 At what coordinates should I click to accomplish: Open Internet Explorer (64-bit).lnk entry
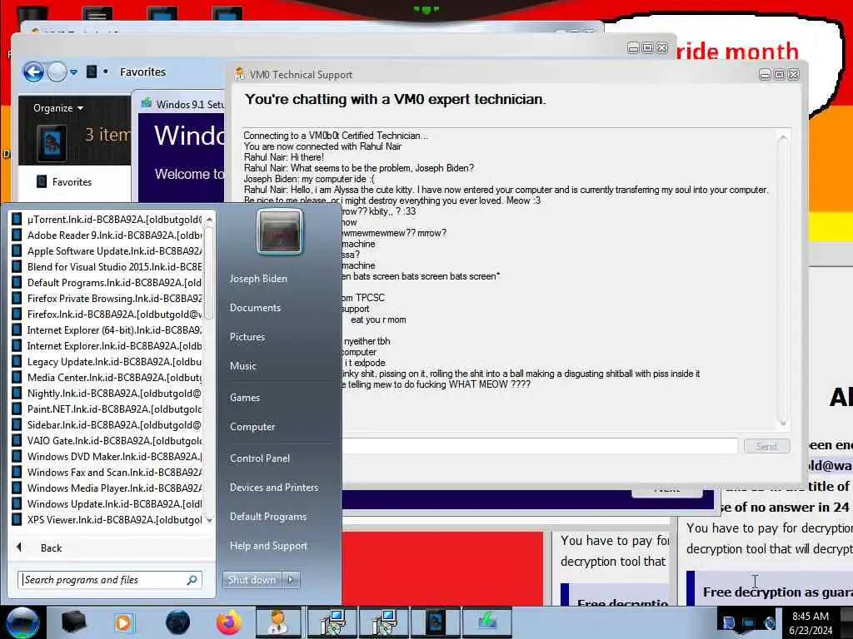[x=107, y=329]
